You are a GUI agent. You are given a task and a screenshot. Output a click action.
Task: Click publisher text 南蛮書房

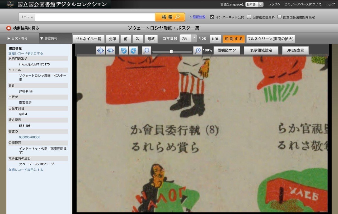pos(25,102)
